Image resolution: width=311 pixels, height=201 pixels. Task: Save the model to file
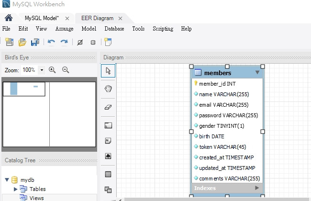tap(35, 42)
